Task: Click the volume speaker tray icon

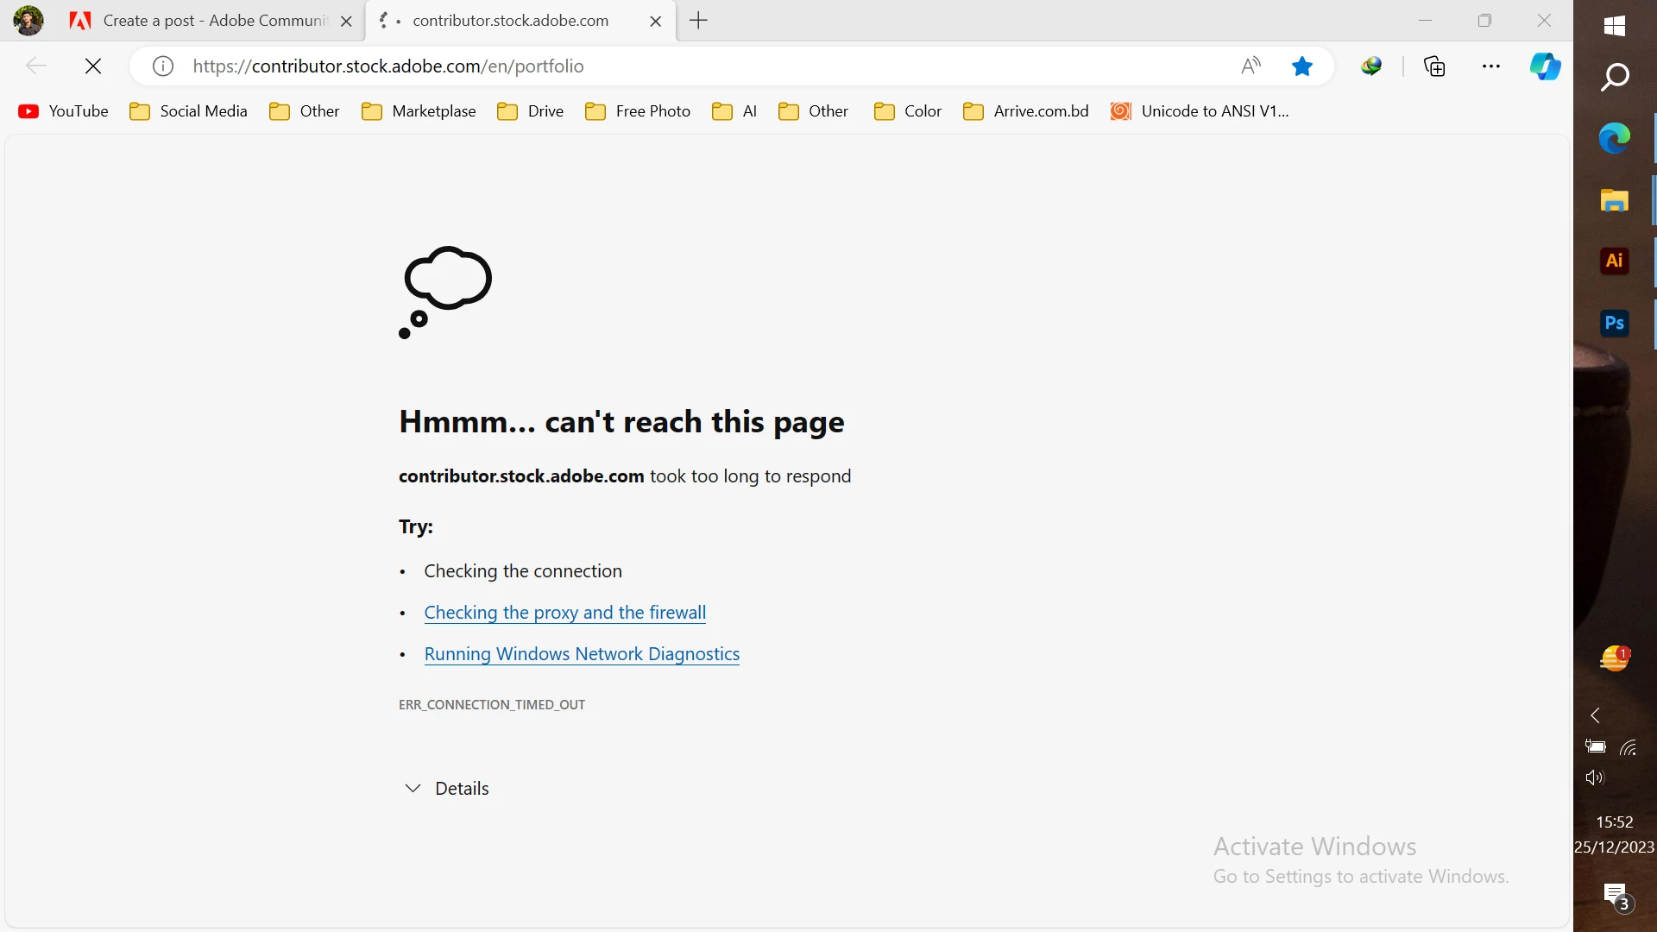Action: (x=1595, y=778)
